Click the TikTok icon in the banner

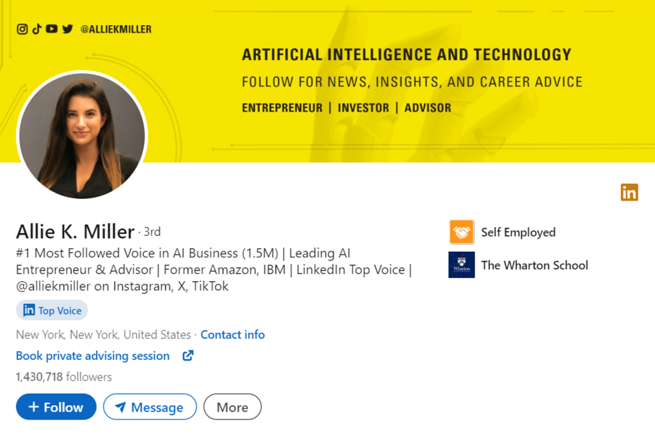coord(37,29)
